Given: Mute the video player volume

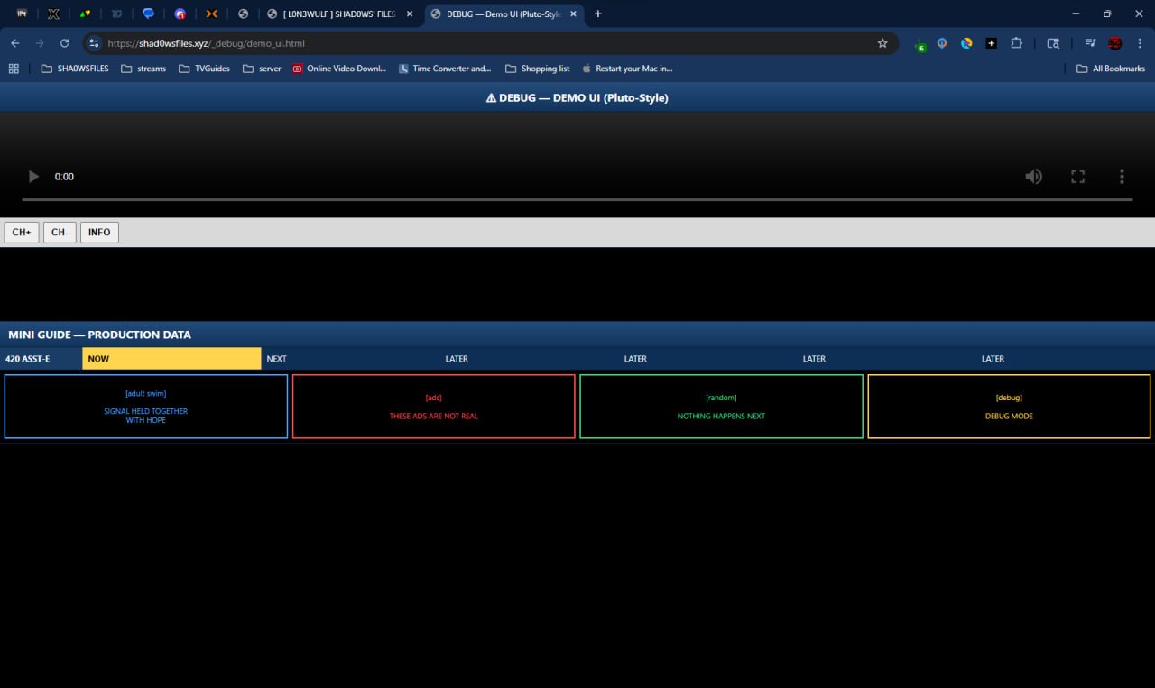Looking at the screenshot, I should (x=1034, y=177).
